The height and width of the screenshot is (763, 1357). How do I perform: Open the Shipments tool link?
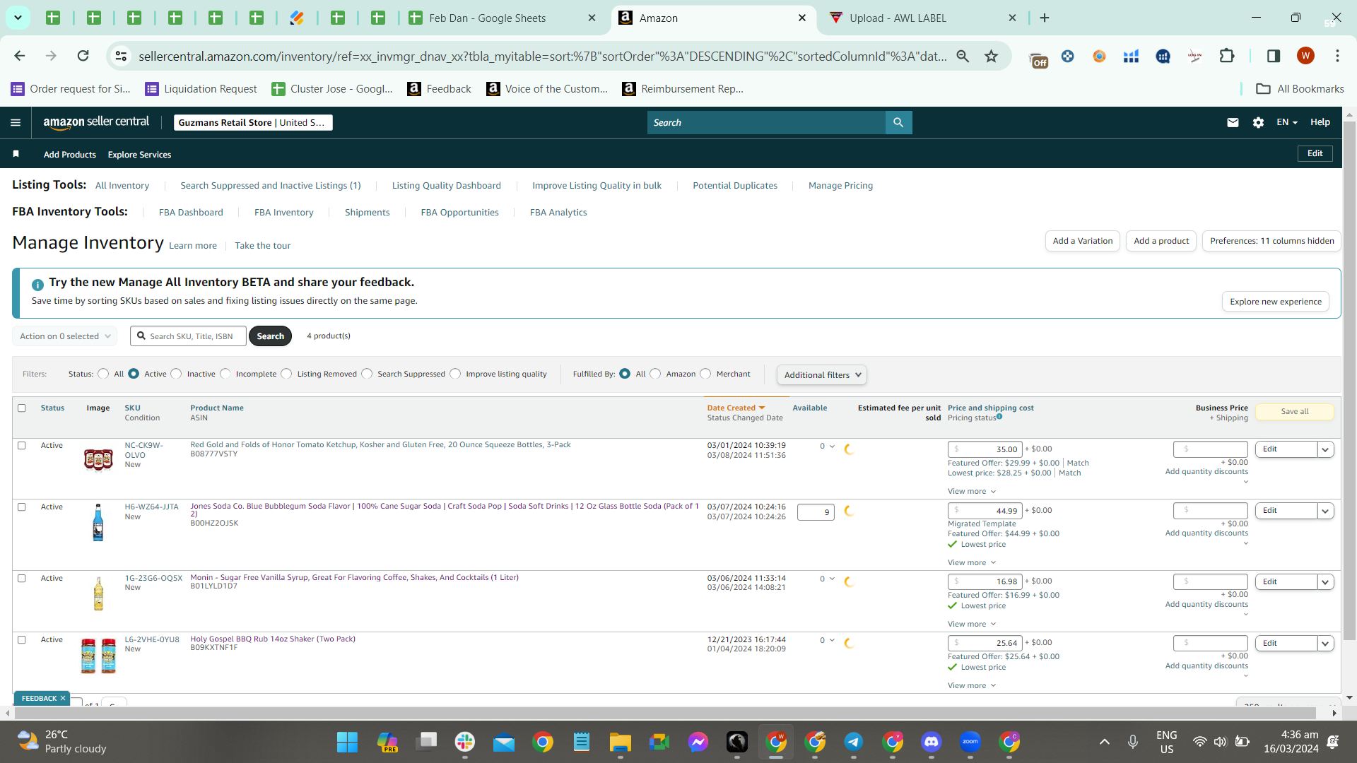(367, 213)
